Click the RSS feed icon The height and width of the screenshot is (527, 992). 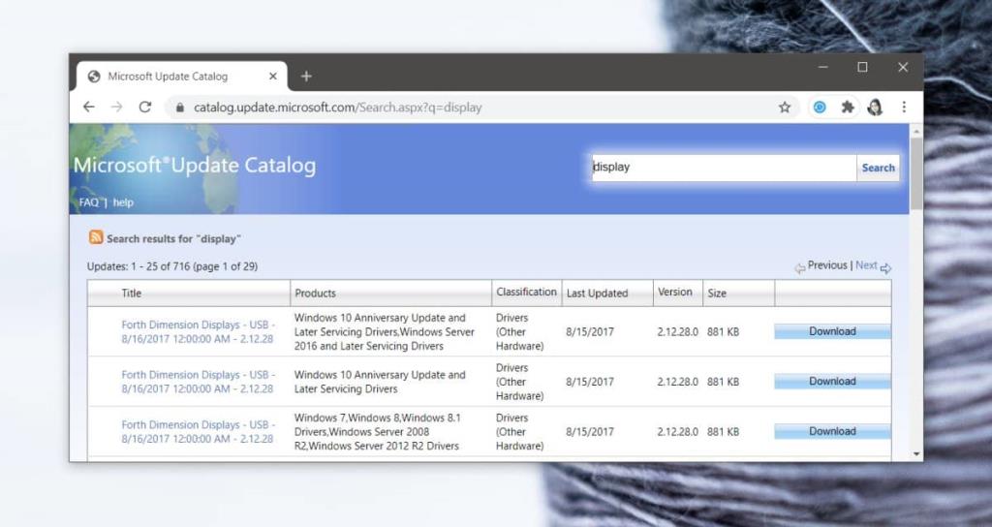(x=96, y=237)
